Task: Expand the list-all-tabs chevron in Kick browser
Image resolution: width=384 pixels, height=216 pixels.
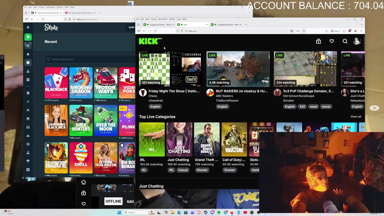Action: (362, 25)
